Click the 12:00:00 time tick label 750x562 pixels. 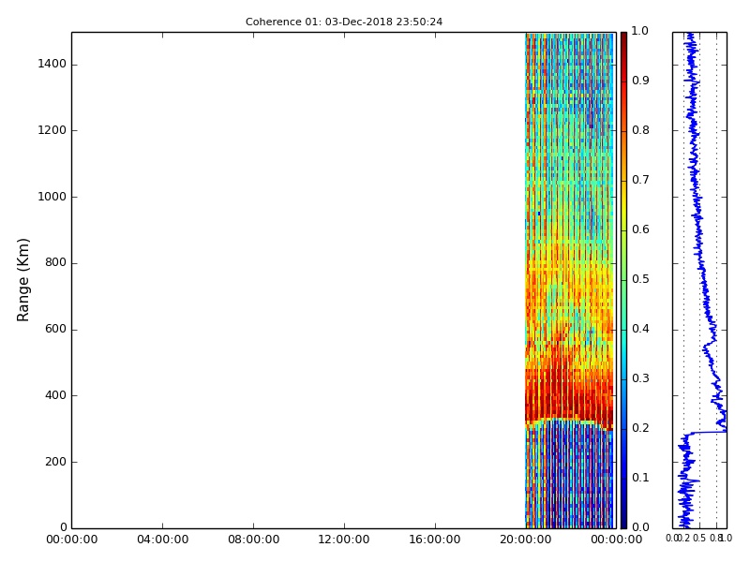344,540
